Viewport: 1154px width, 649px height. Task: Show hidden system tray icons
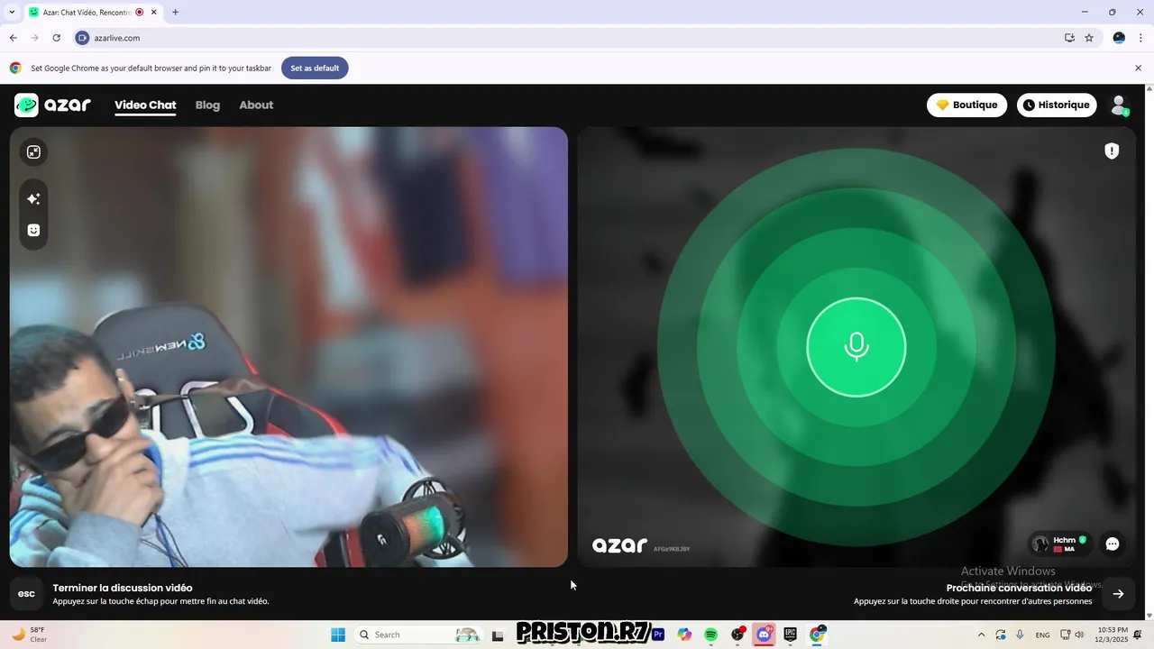click(x=981, y=635)
